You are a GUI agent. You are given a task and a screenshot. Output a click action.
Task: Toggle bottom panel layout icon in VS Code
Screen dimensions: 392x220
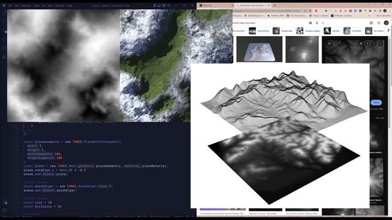point(159,5)
